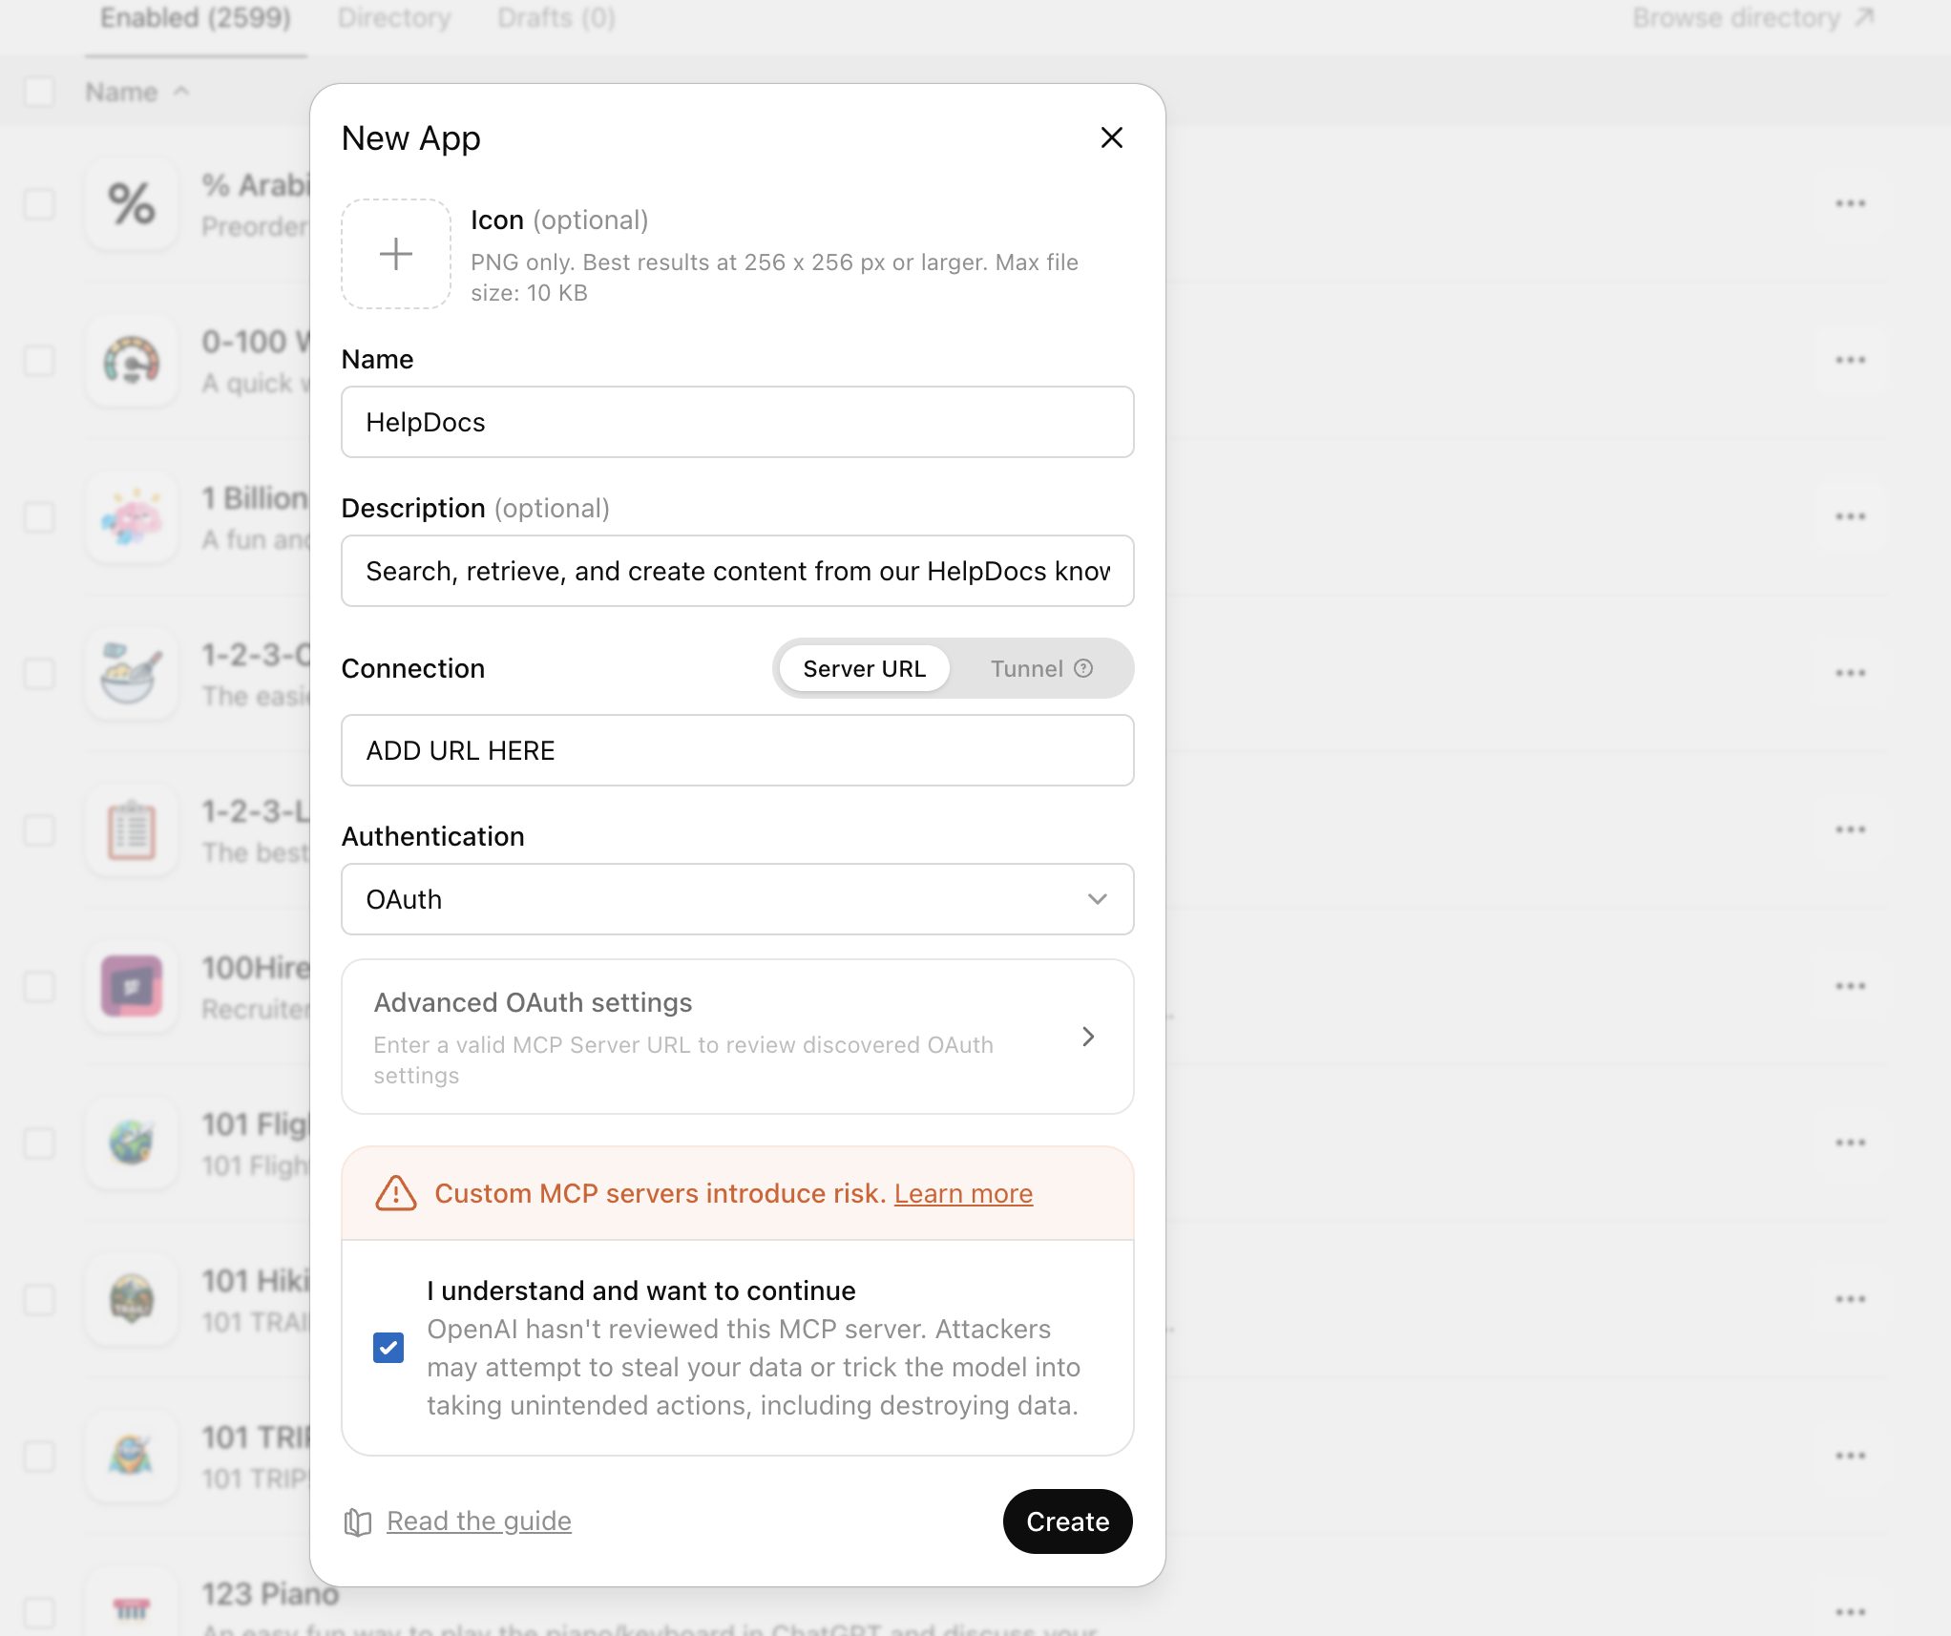Screen dimensions: 1951x1636
Task: Click the guide book icon
Action: pos(358,1521)
